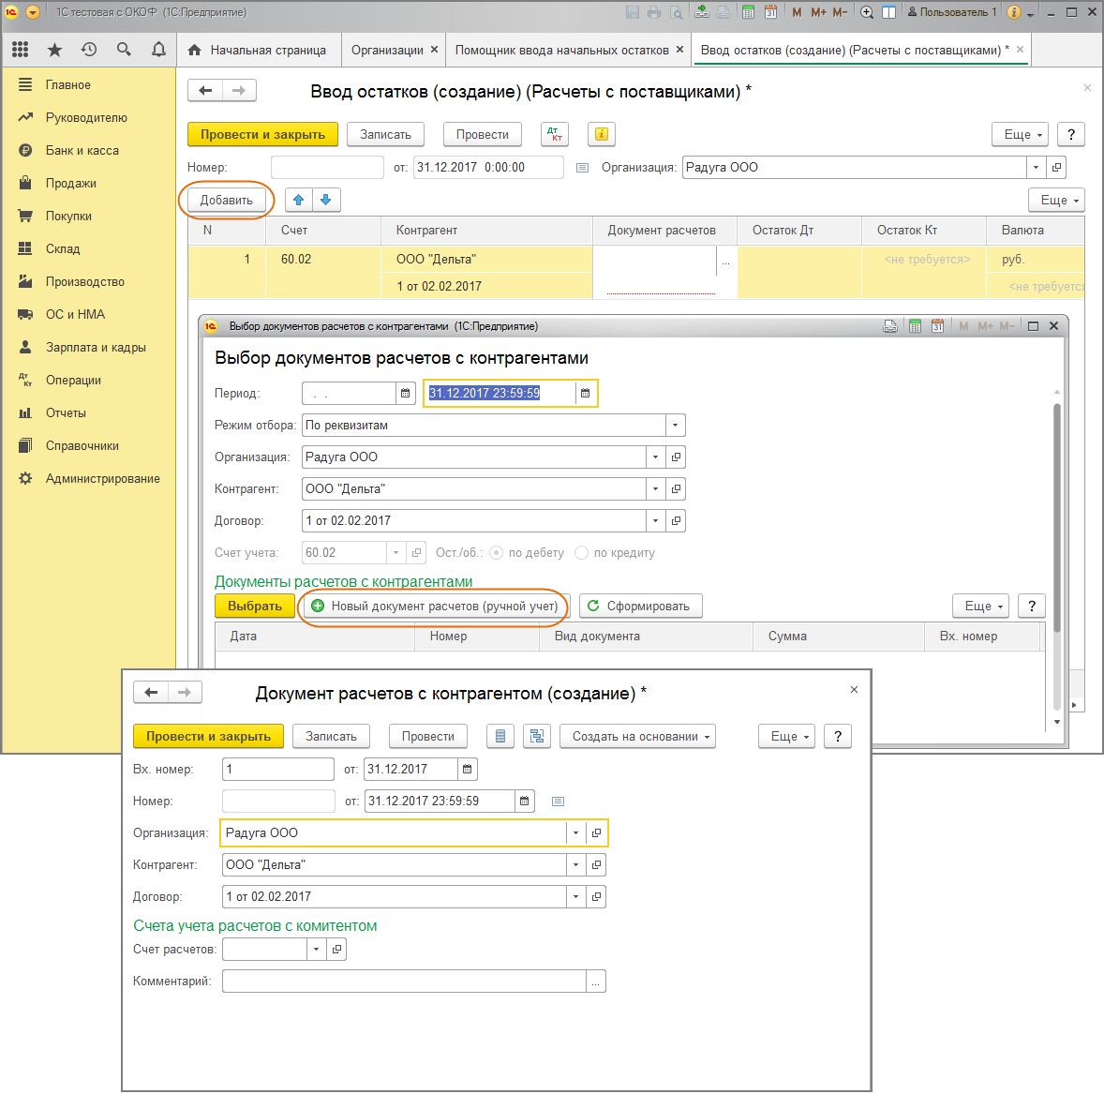Expand Контрагент dropdown in payment document
The height and width of the screenshot is (1094, 1104).
tap(576, 865)
